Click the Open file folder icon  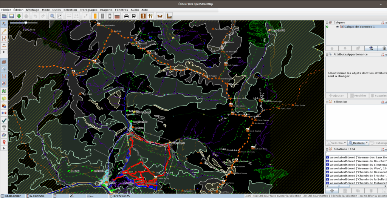tap(5, 16)
